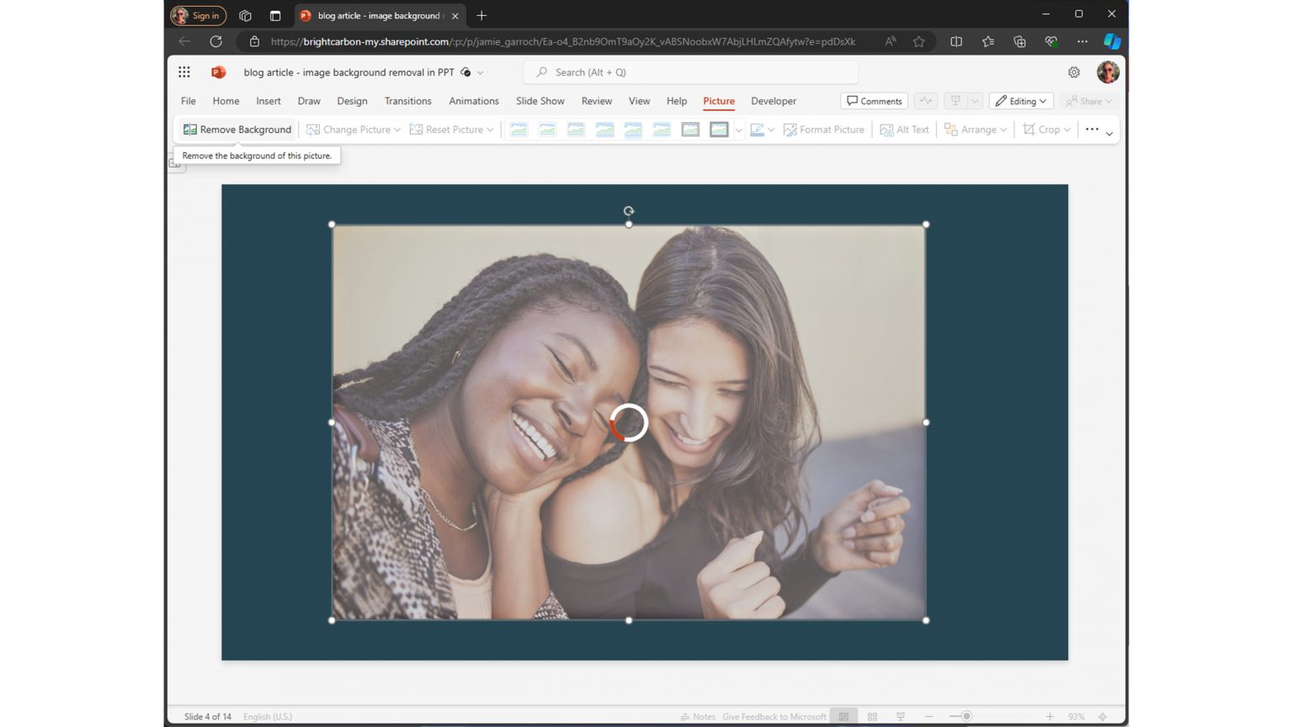Click the Reset Picture icon
1293x727 pixels.
click(414, 129)
